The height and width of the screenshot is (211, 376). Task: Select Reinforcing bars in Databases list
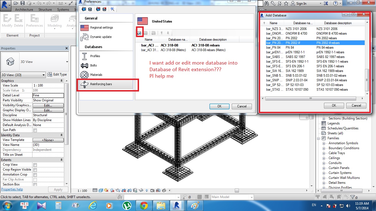tap(106, 84)
